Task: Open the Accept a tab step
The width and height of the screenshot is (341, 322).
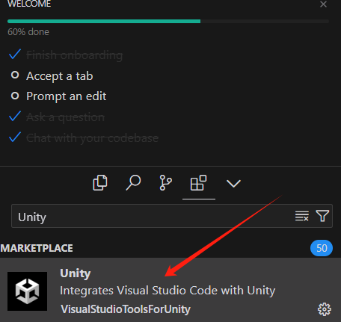Action: coord(60,76)
